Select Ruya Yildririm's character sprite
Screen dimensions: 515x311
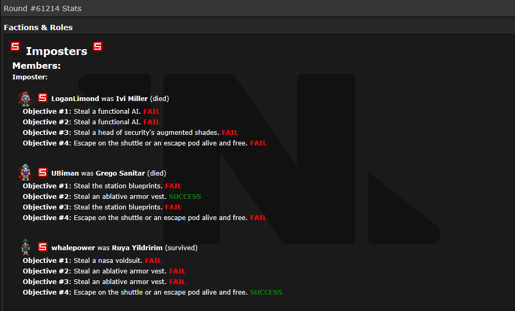(25, 247)
